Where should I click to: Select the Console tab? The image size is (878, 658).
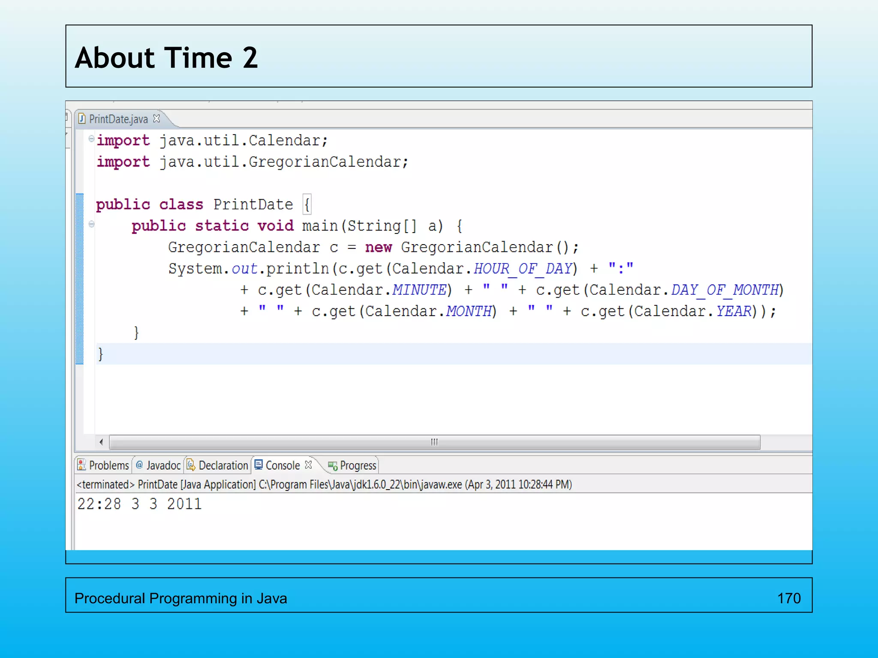pyautogui.click(x=283, y=465)
